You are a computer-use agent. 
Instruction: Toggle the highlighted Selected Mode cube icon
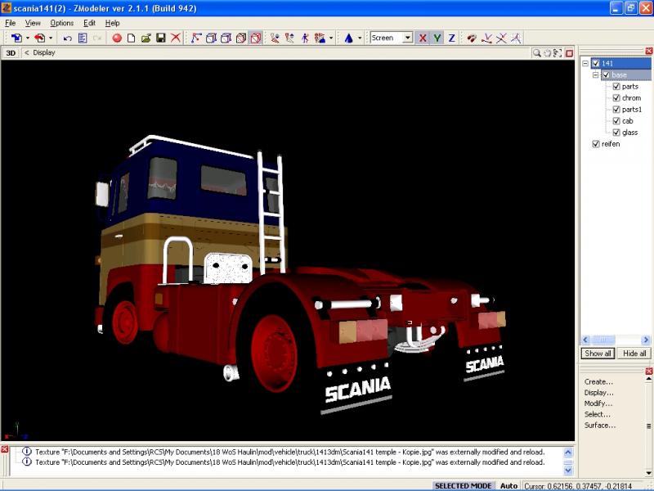click(x=255, y=38)
